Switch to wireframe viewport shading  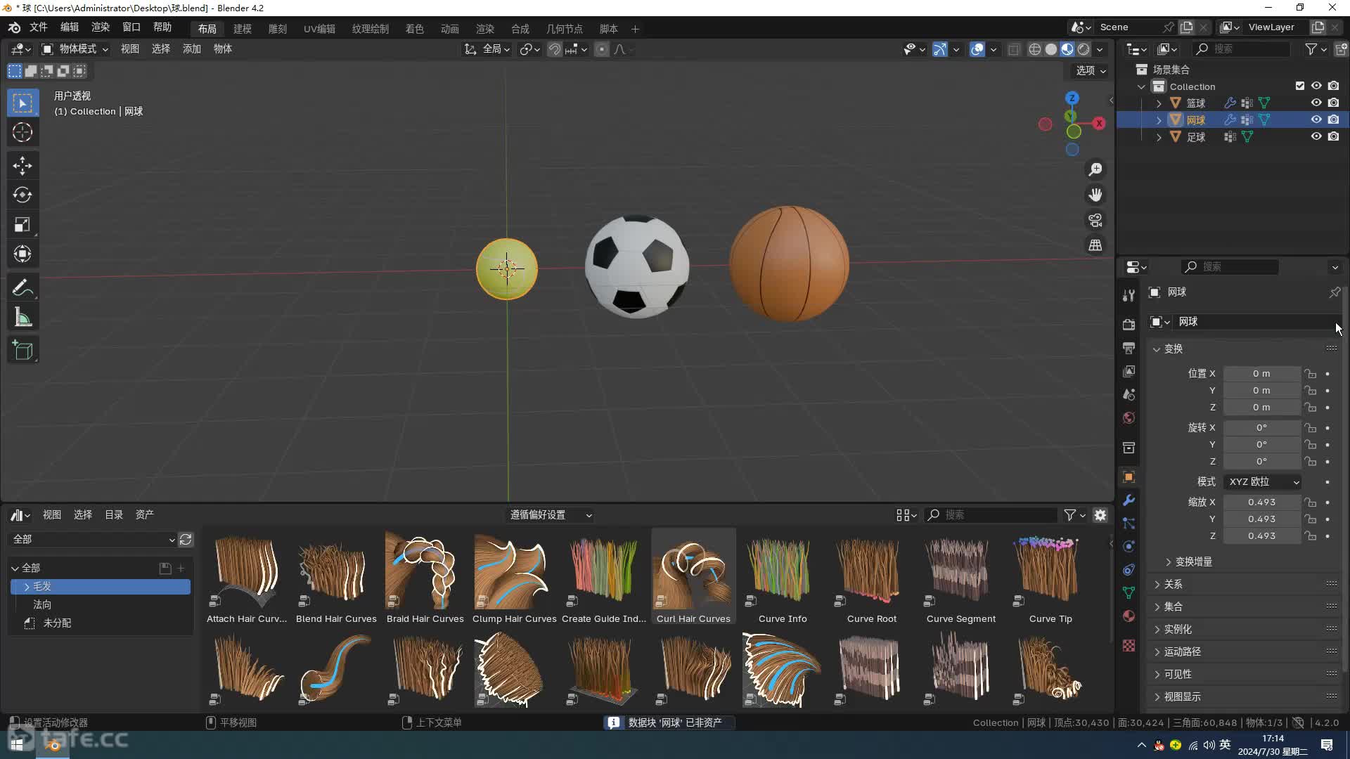click(1035, 49)
